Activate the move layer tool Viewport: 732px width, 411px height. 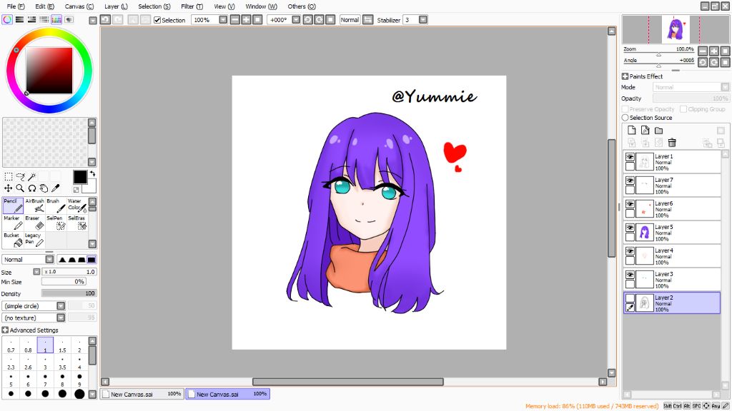tap(9, 188)
